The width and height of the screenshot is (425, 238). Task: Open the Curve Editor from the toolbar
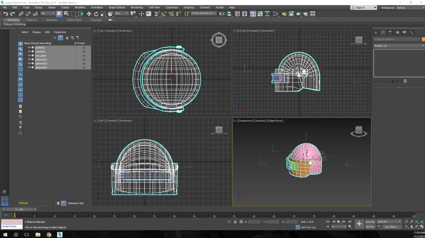coord(260,14)
